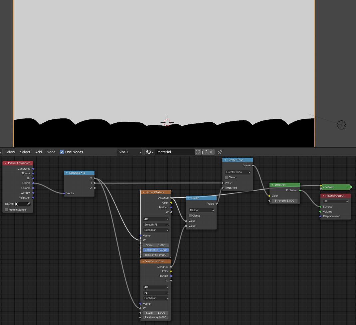Click the Texture Coordinate Reflection socket
The width and height of the screenshot is (356, 325).
pyautogui.click(x=33, y=198)
